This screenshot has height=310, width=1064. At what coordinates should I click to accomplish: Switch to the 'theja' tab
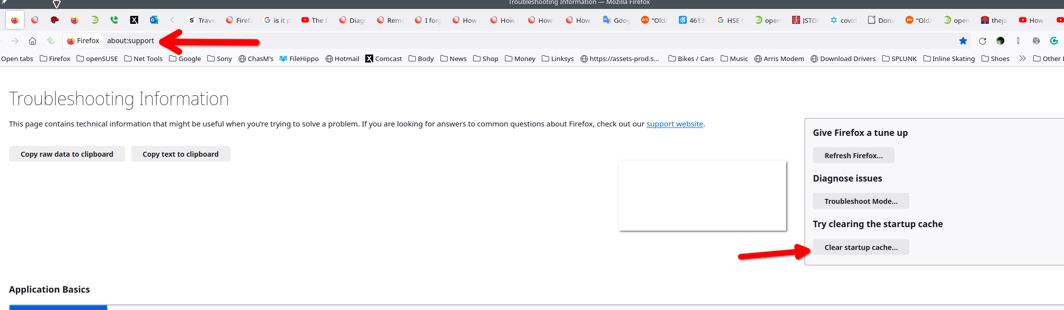[995, 20]
